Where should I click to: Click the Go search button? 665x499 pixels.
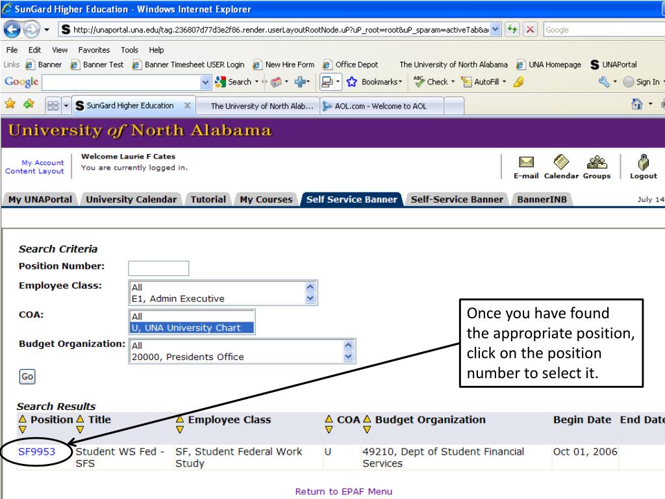point(27,376)
